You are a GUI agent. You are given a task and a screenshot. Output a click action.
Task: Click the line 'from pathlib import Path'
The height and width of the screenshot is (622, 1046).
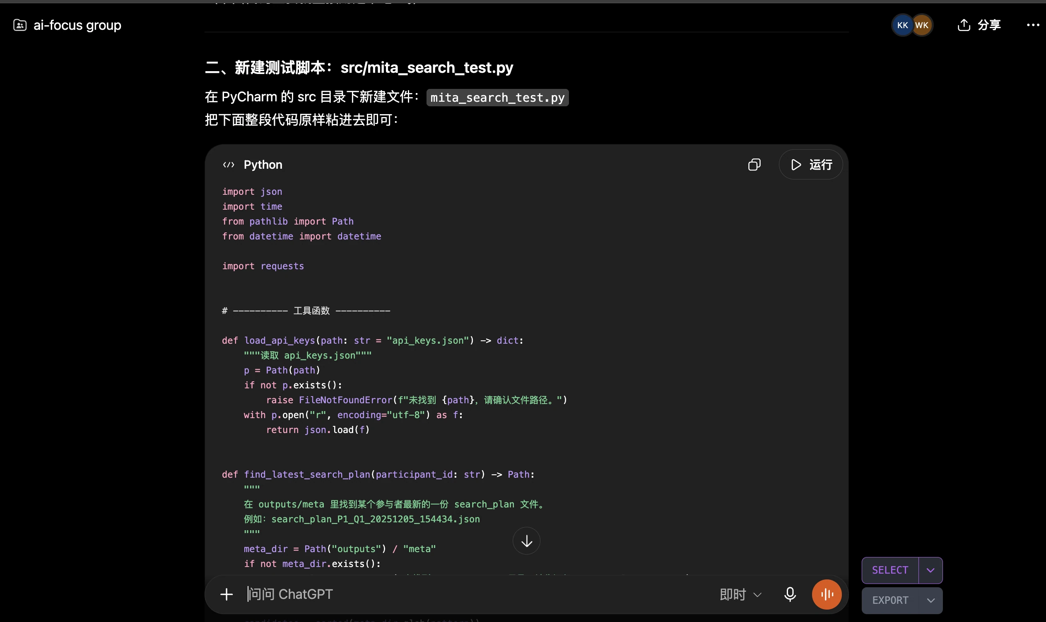pos(288,221)
